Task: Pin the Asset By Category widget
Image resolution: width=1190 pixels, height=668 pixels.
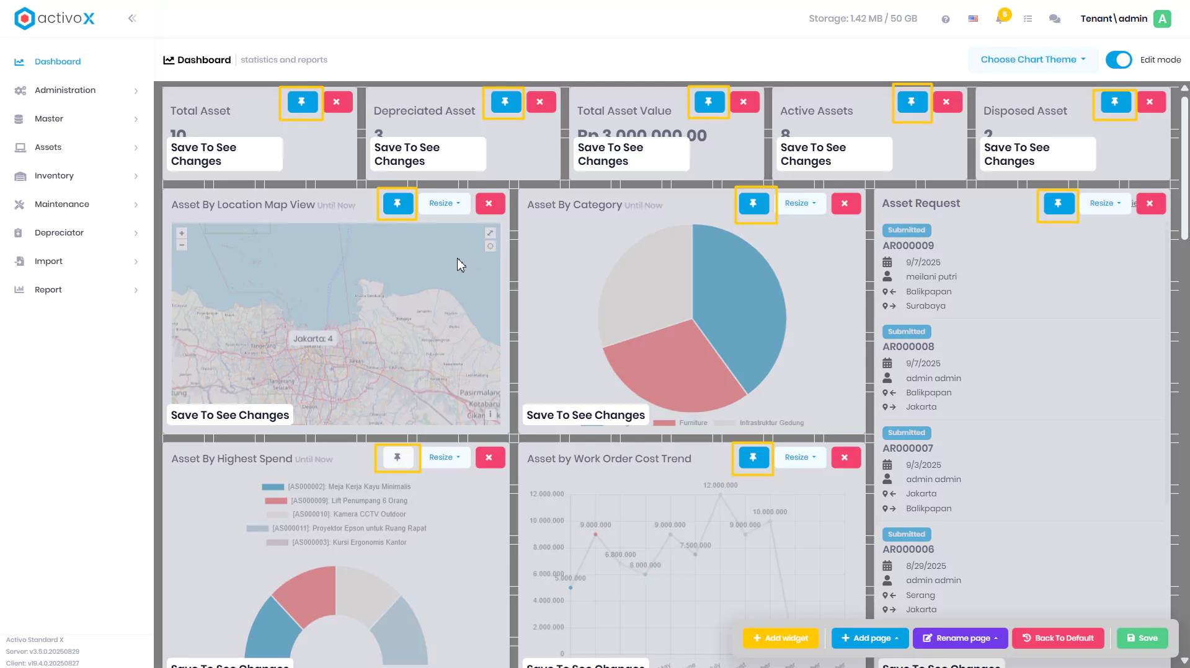Action: pos(753,203)
